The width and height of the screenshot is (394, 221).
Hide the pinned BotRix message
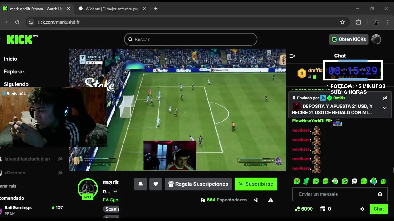(x=384, y=98)
